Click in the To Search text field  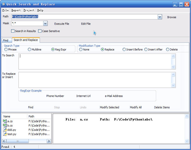(95, 61)
